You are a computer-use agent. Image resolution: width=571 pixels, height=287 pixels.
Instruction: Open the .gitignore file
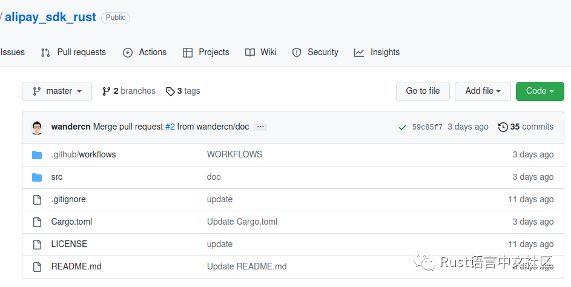coord(68,199)
